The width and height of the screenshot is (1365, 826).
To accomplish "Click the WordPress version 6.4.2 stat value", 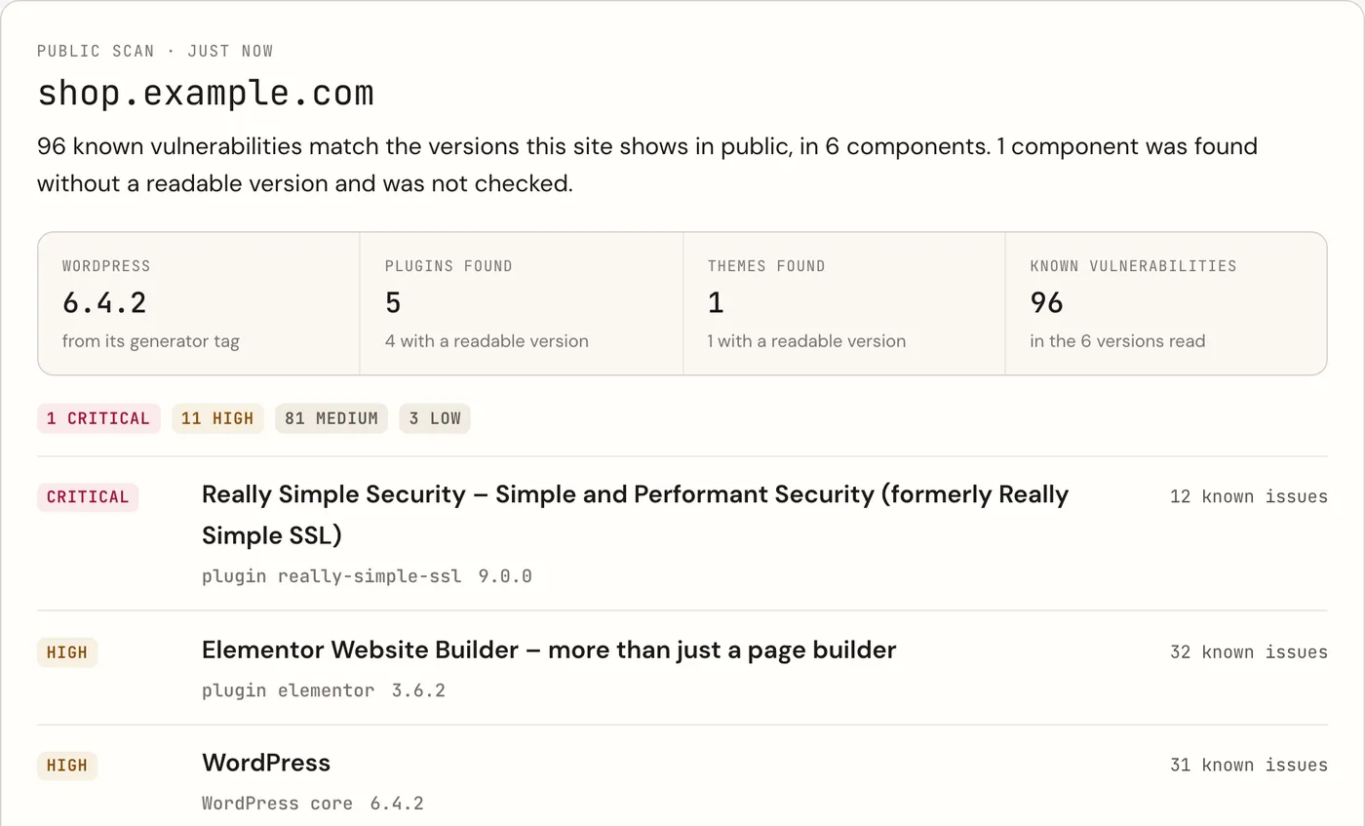I will [x=104, y=303].
